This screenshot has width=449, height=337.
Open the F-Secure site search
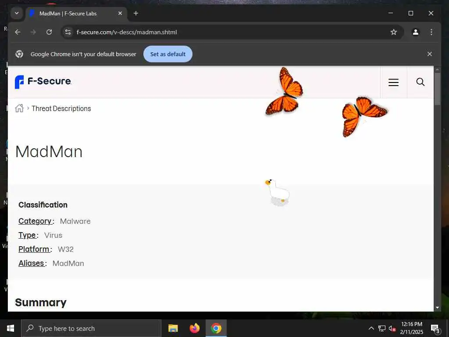(x=420, y=82)
